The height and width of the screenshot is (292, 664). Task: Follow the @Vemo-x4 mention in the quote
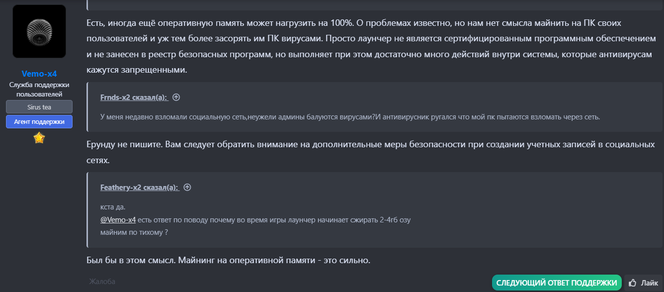click(x=118, y=219)
